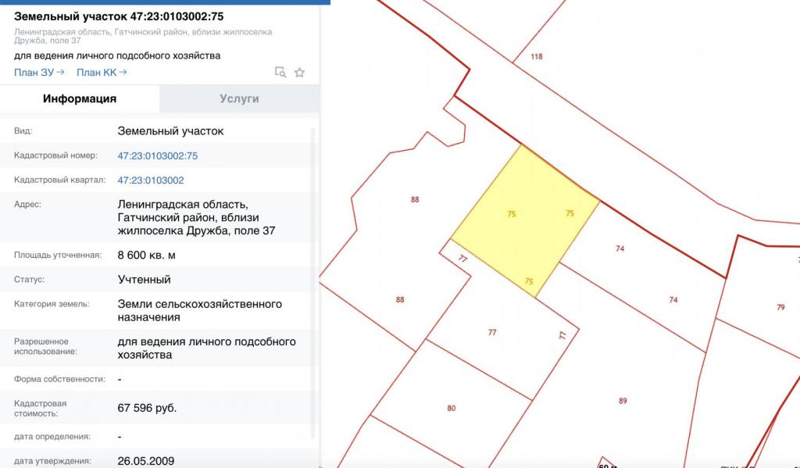The height and width of the screenshot is (468, 800).
Task: Click the Кадастровая стоимость value 67 596 руб.
Action: [147, 408]
